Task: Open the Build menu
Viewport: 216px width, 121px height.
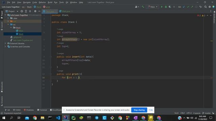Action: coord(50,2)
